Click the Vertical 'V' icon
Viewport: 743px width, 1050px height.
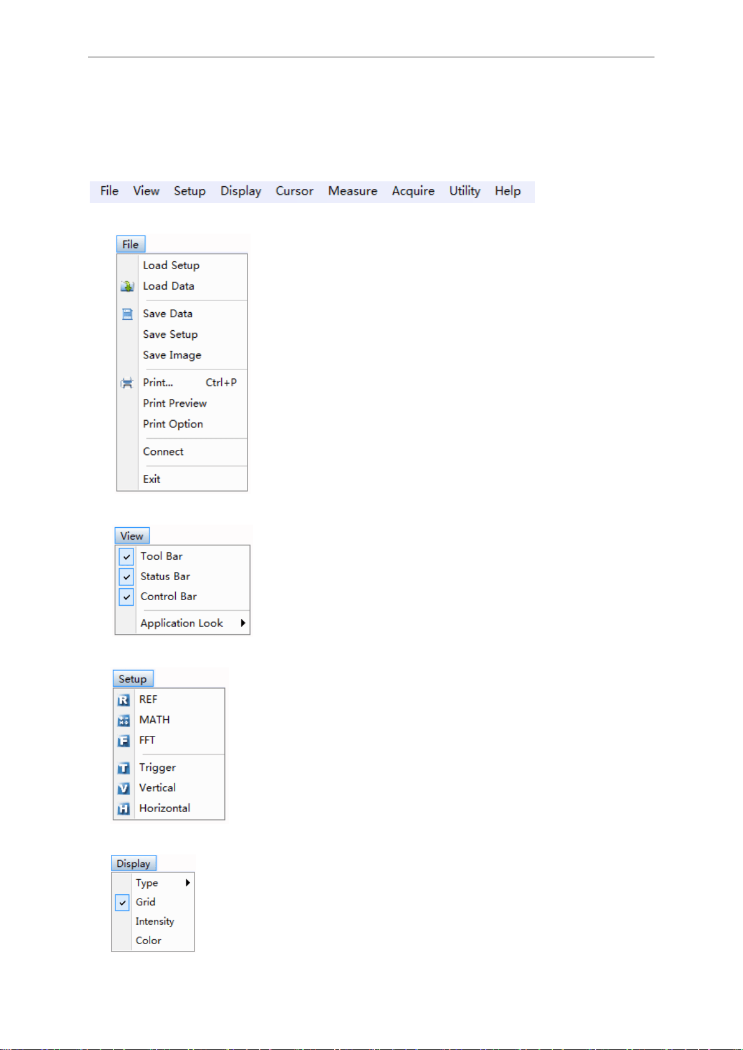point(123,788)
